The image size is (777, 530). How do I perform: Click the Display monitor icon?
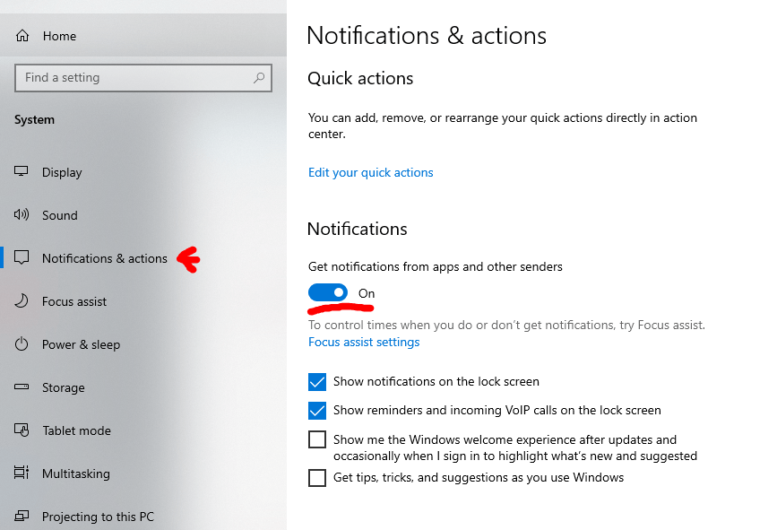[x=22, y=172]
